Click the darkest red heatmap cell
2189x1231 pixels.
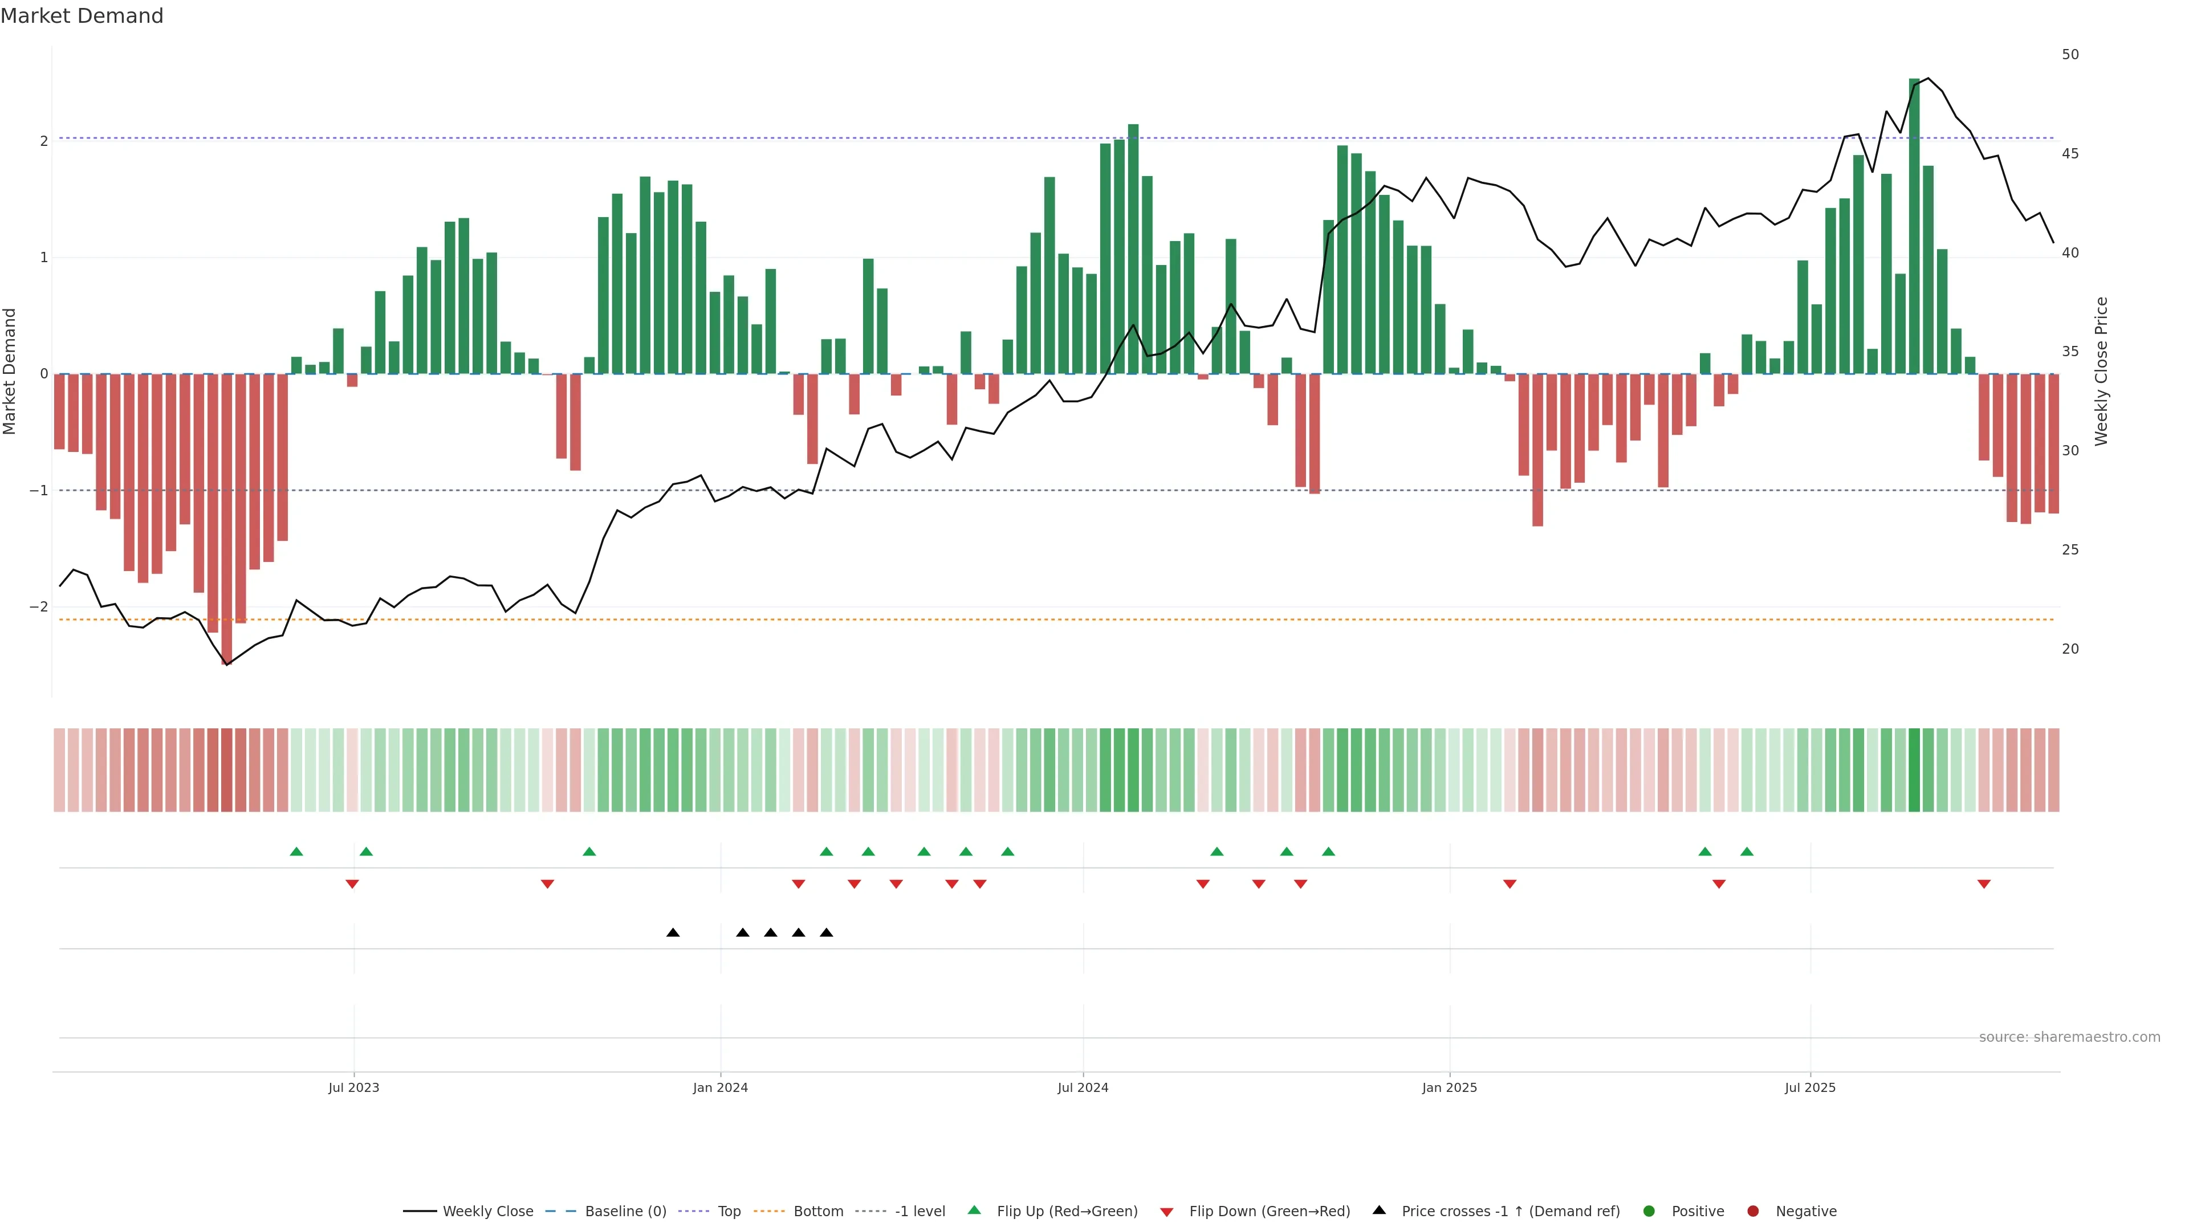tap(227, 770)
